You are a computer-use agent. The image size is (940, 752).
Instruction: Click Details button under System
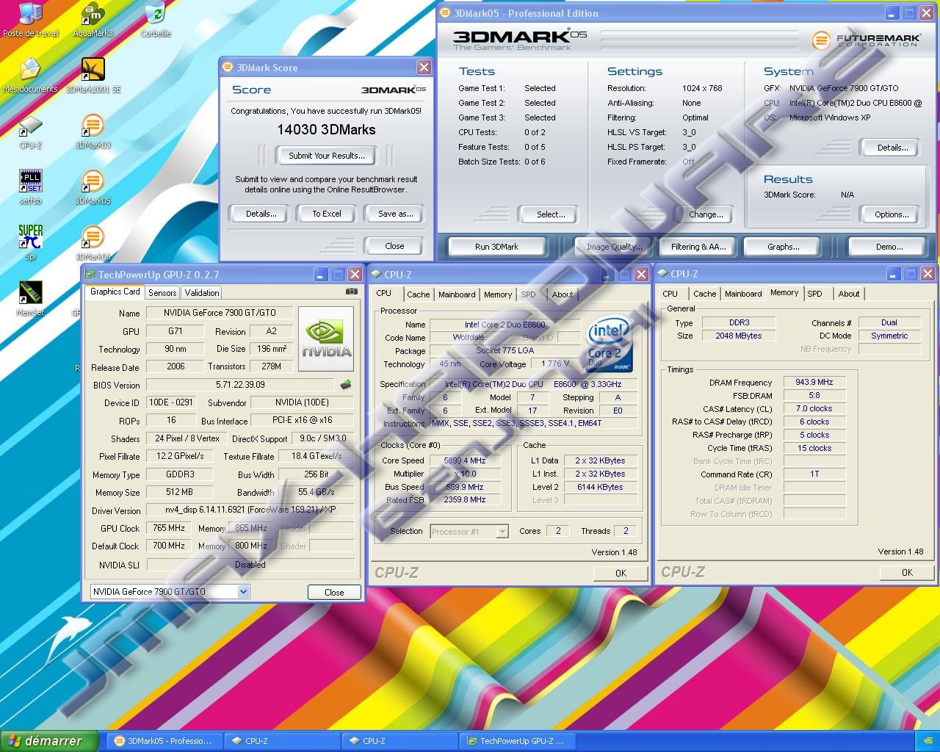[892, 148]
